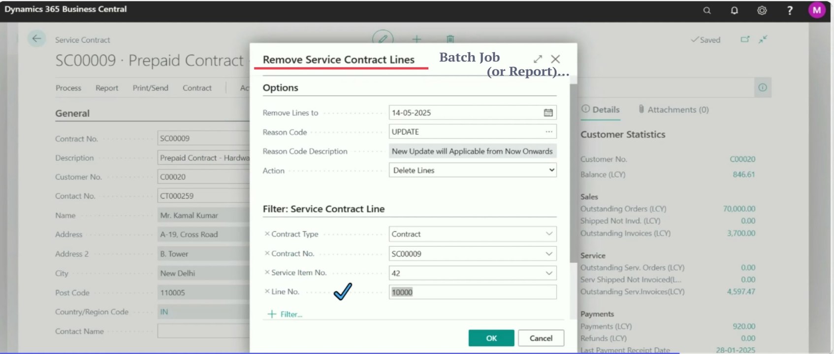Click the Reason Code lookup ellipsis

[548, 132]
